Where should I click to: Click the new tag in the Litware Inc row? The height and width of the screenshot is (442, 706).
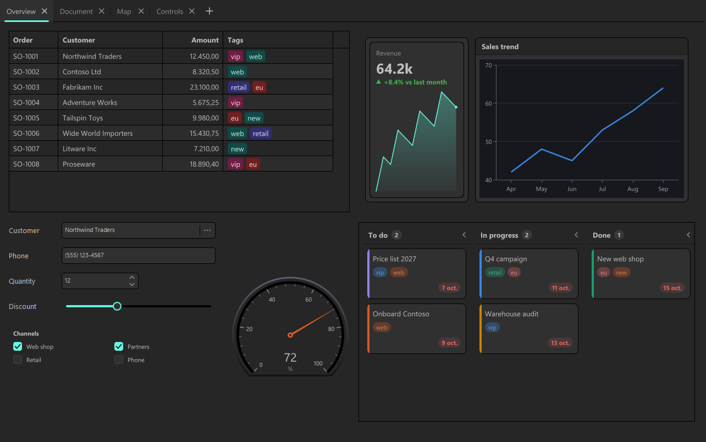(x=238, y=148)
